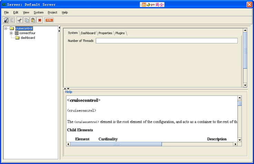The image size is (254, 164).
Task: Open the Edit menu
Action: click(16, 12)
